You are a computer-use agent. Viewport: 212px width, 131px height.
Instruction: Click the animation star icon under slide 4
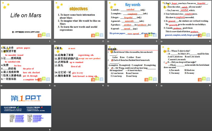161,41
